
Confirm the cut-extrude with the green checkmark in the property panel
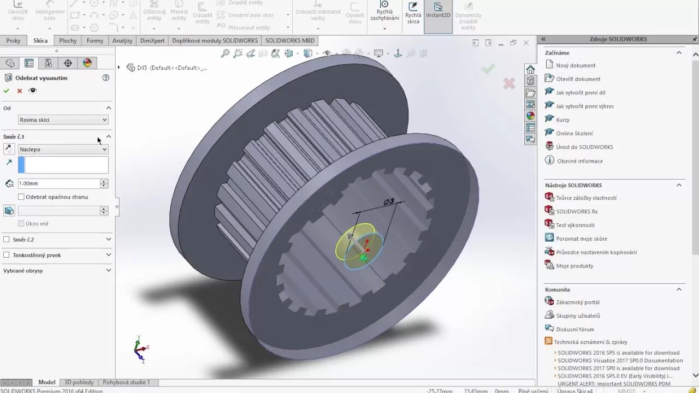tap(6, 91)
